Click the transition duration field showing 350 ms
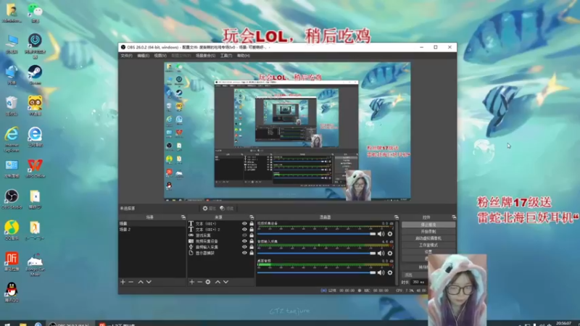580x326 pixels. [x=418, y=283]
